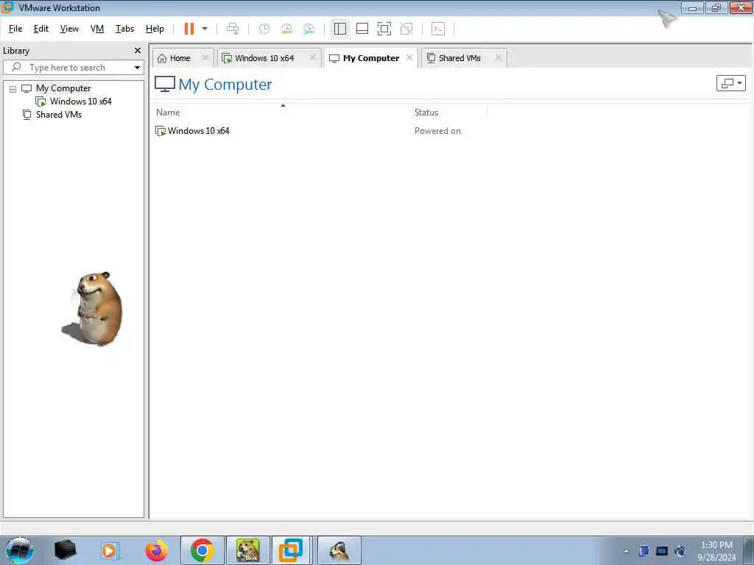The image size is (754, 565).
Task: Open the File menu
Action: [x=15, y=29]
